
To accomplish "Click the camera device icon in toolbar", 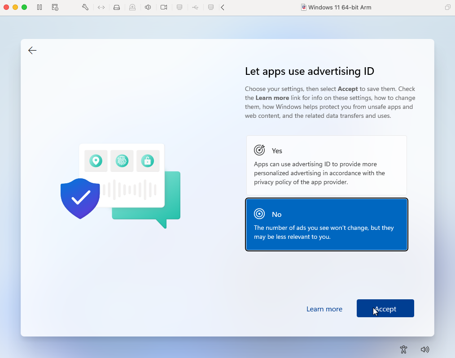I will pos(132,7).
